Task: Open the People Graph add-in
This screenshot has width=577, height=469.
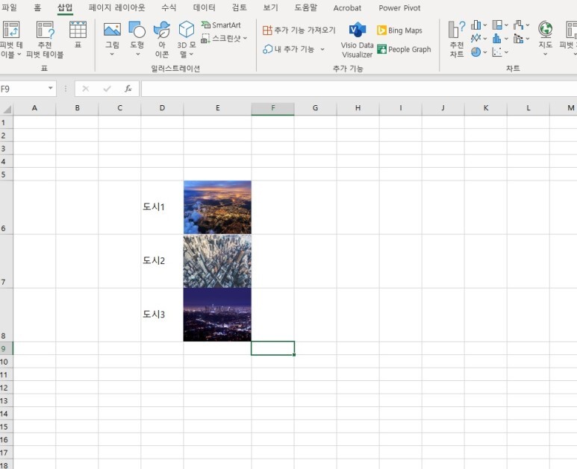Action: point(404,49)
